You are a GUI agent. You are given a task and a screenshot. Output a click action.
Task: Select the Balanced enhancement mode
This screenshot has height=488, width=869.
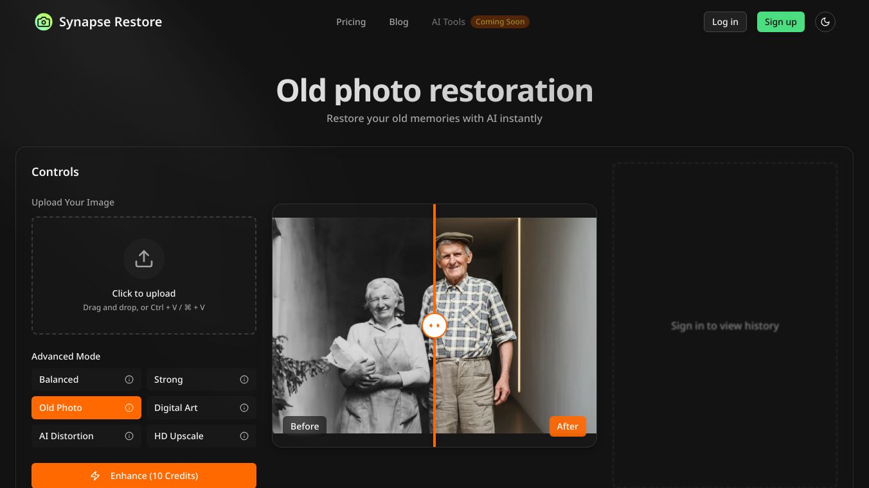tap(71, 379)
